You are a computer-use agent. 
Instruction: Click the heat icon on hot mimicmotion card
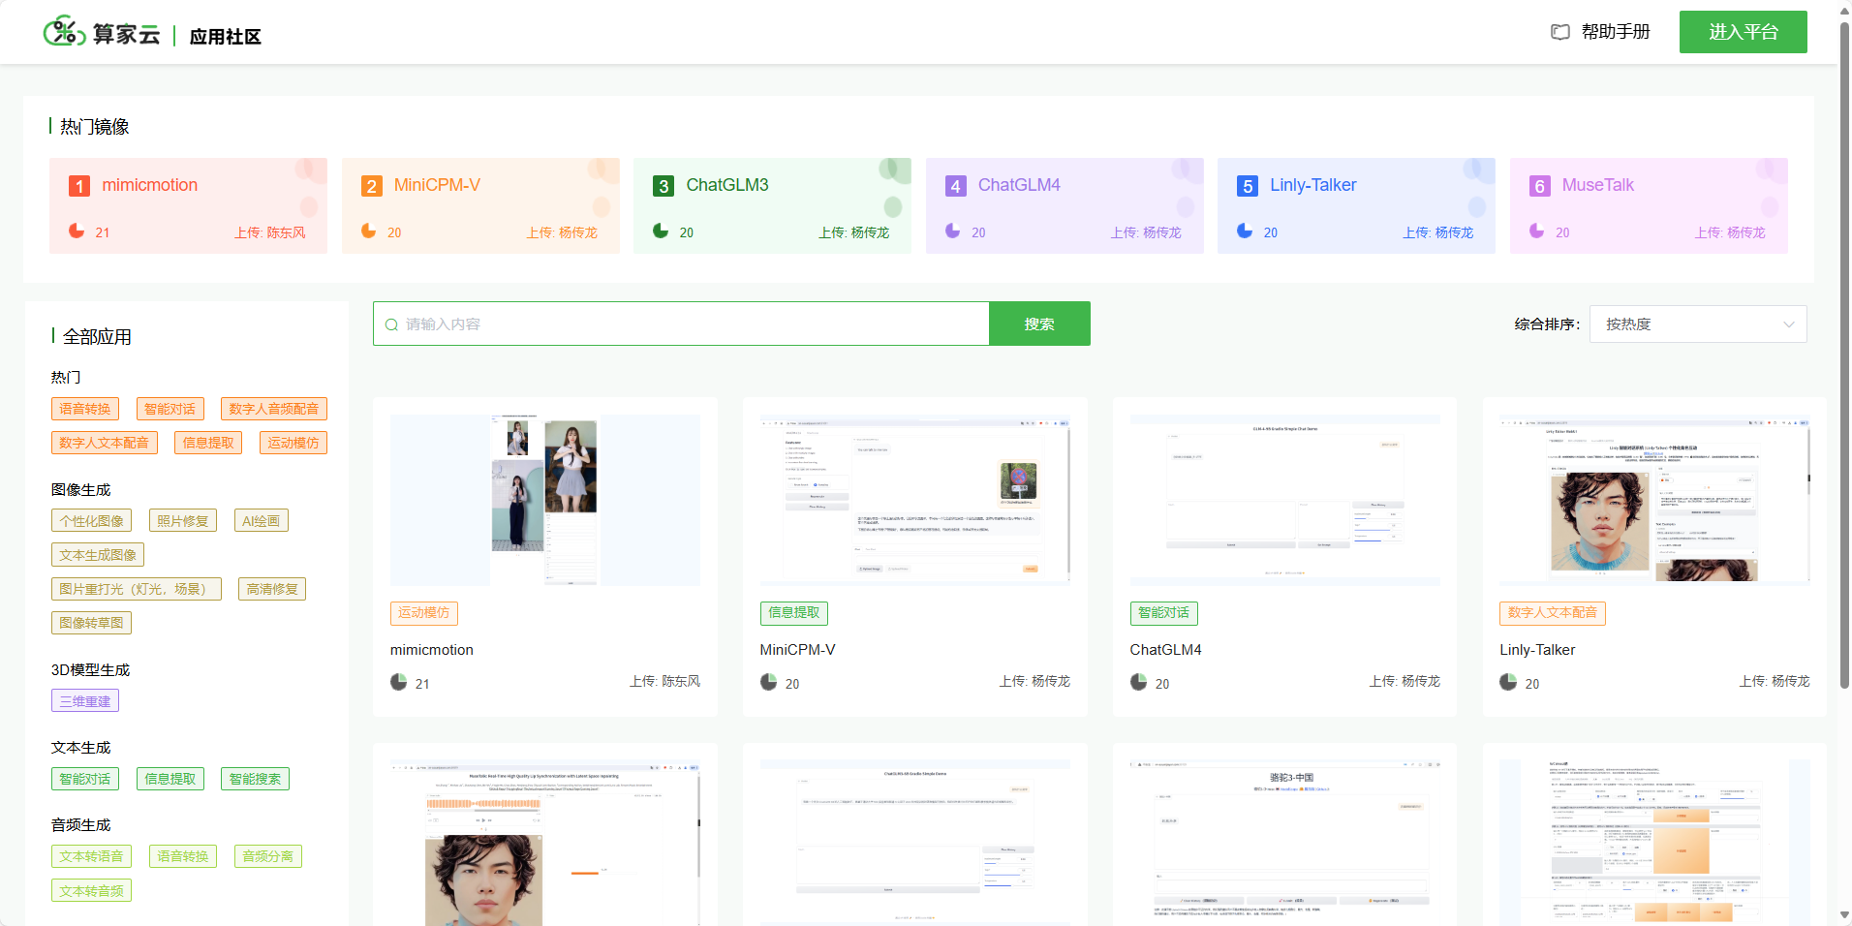pos(77,231)
